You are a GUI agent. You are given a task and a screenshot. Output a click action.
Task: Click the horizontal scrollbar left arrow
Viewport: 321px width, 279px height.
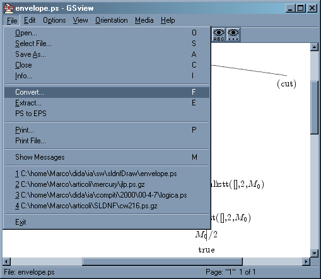point(6,261)
